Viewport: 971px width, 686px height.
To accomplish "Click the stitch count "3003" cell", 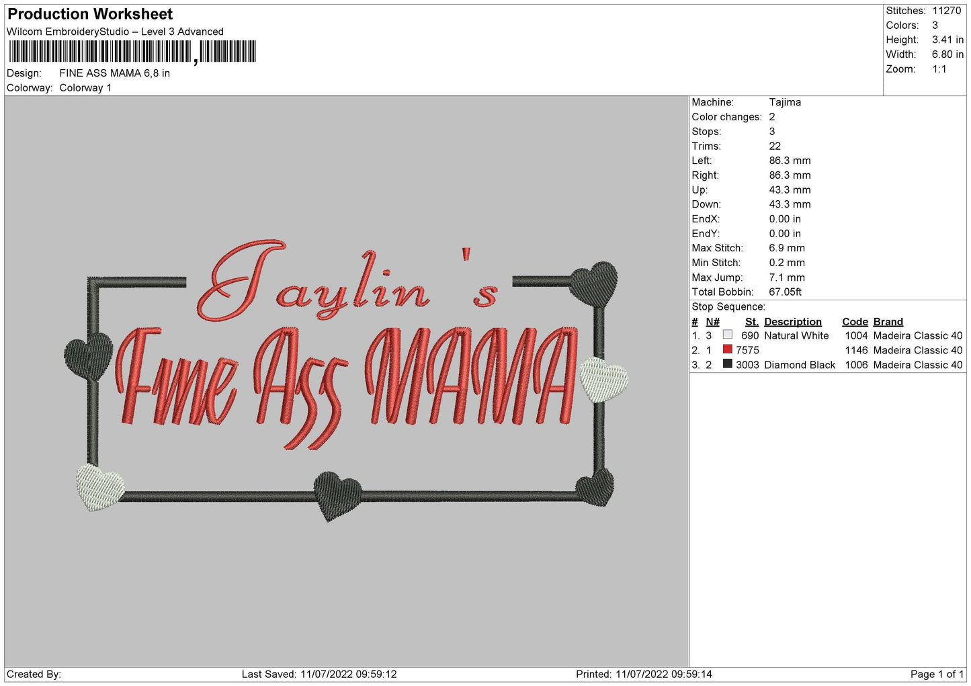I will [747, 365].
